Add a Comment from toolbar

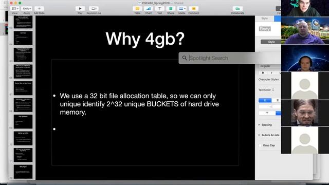[194, 9]
